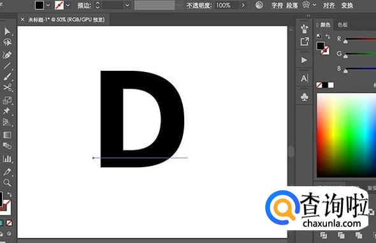The image size is (376, 243).
Task: Open dropdown next to warp icon
Action: click(314, 5)
